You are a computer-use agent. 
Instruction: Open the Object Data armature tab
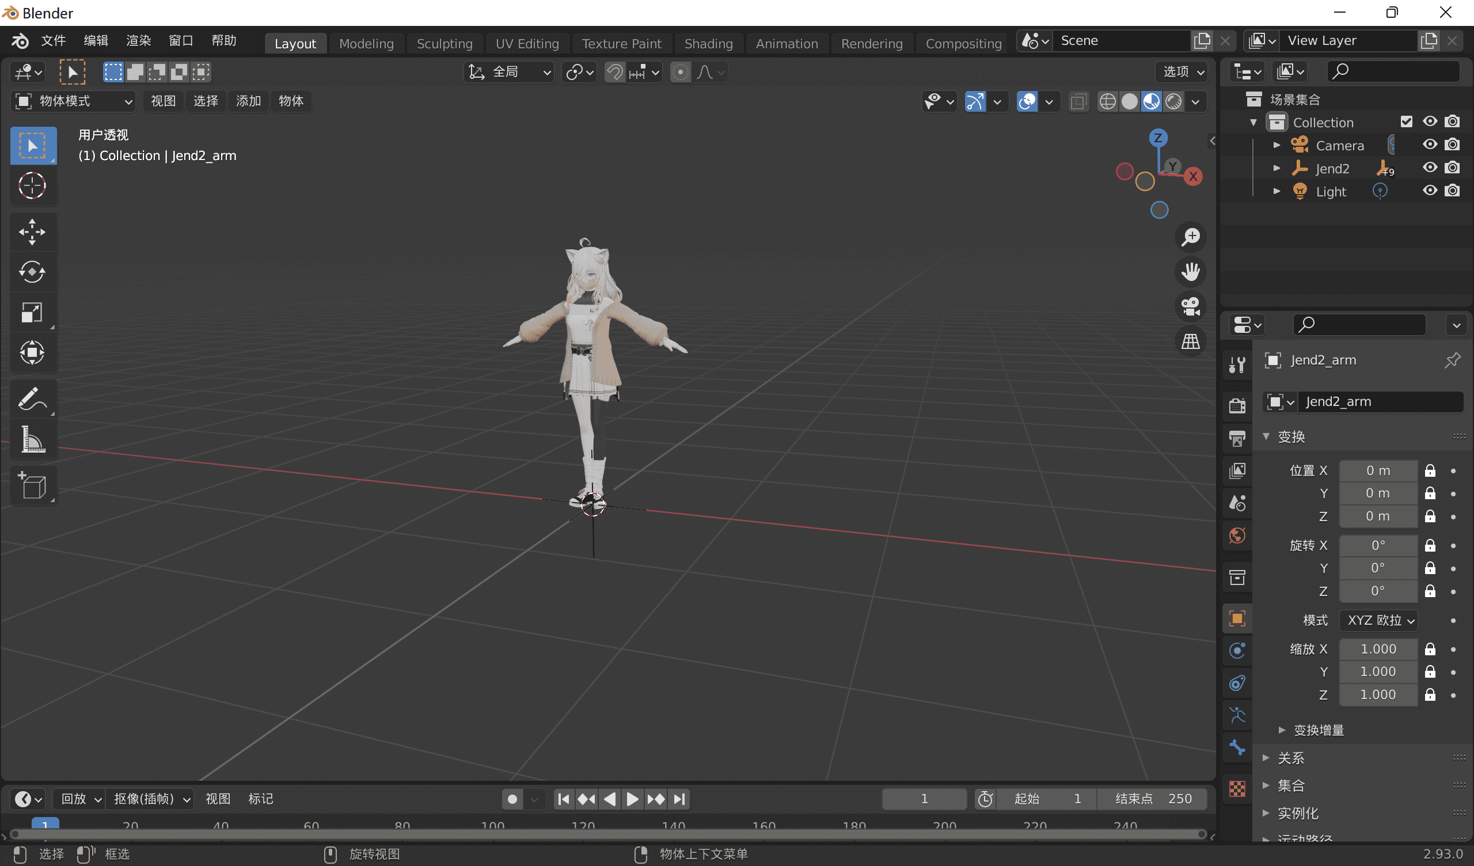[1237, 715]
